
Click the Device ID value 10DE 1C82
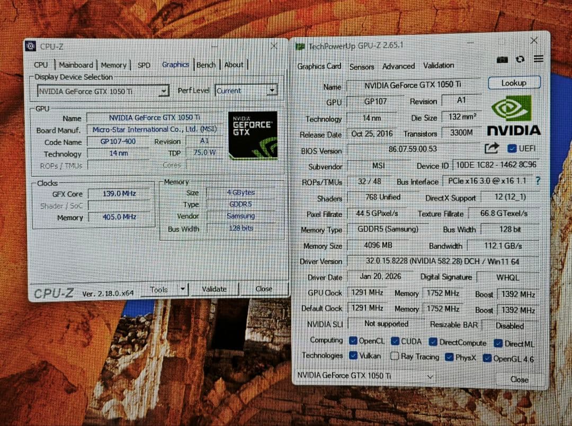coord(496,165)
